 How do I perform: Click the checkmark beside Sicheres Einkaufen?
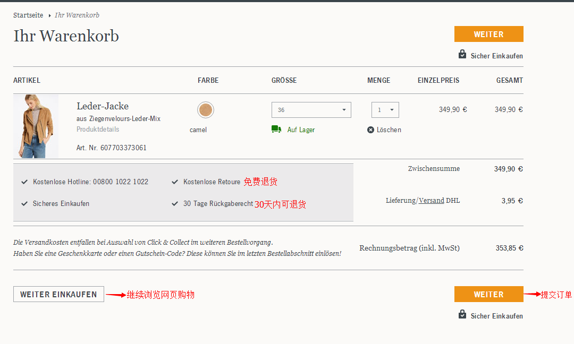pyautogui.click(x=24, y=204)
